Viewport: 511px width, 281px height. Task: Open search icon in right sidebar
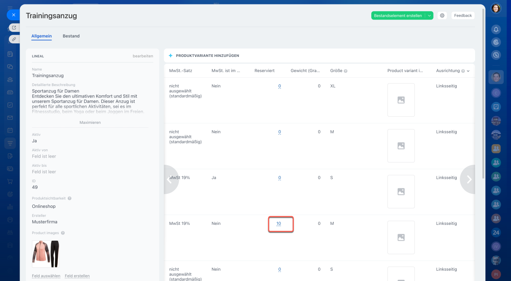(x=496, y=55)
